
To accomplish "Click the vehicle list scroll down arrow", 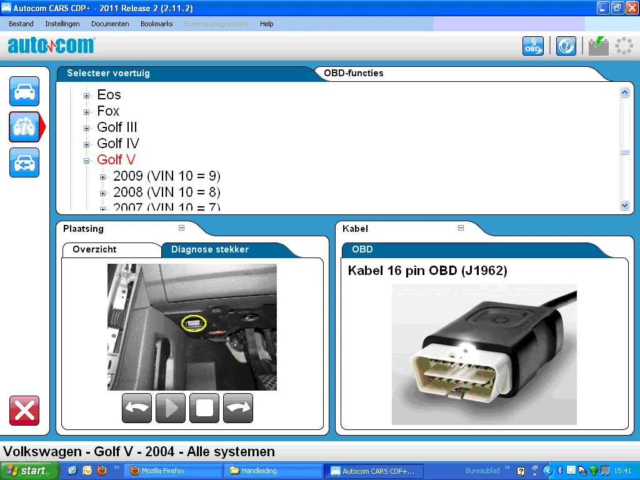I will (624, 206).
